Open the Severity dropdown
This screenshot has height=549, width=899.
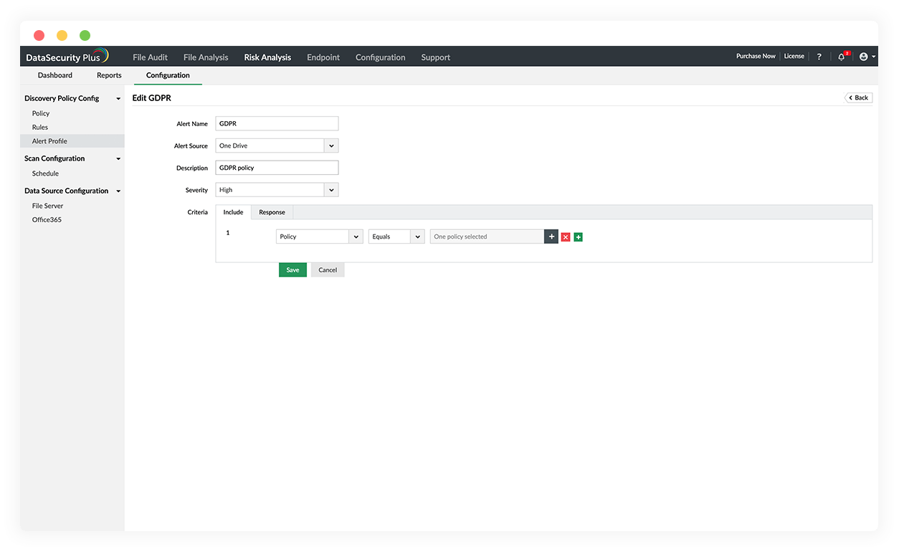point(277,190)
